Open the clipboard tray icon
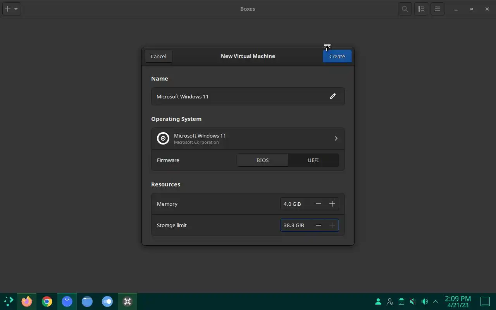This screenshot has width=496, height=310. pos(401,301)
